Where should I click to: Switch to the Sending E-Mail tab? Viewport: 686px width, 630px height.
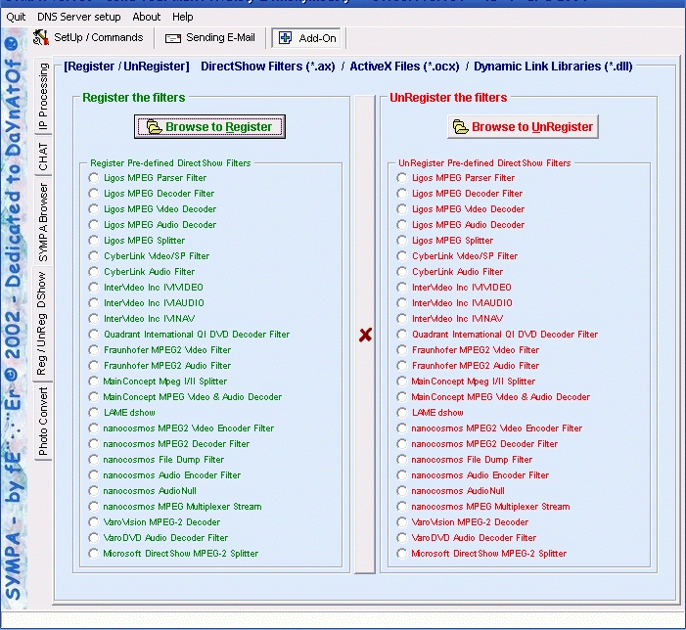tap(210, 37)
